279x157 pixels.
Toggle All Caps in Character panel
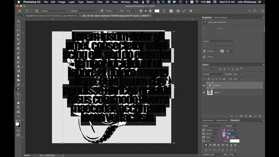[214, 145]
